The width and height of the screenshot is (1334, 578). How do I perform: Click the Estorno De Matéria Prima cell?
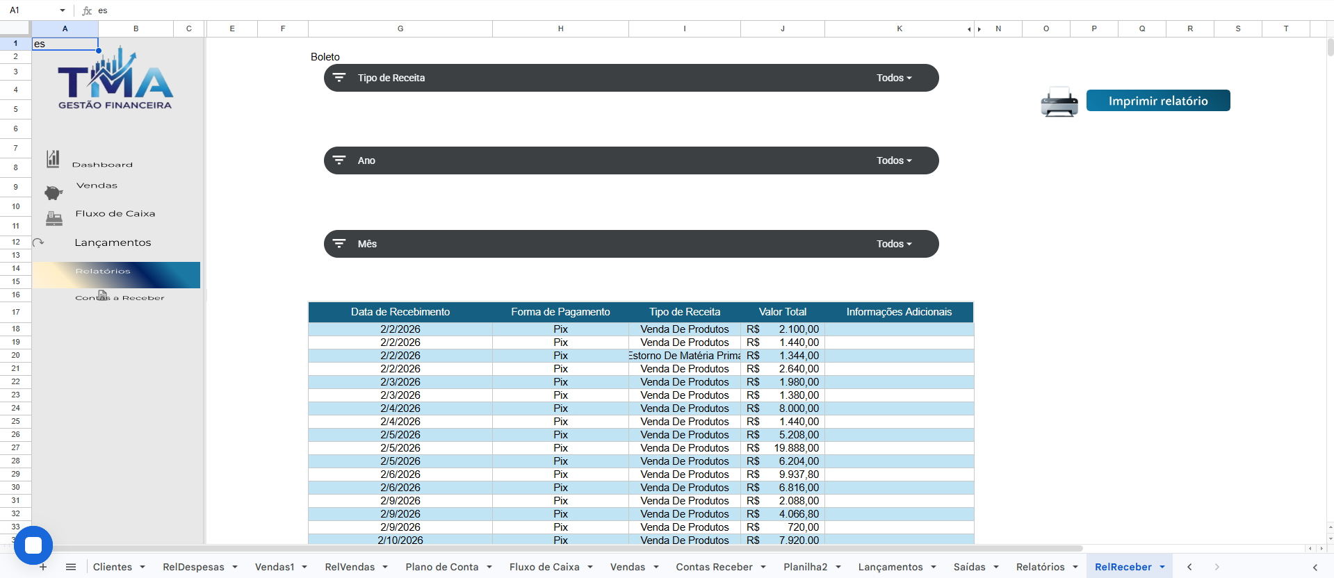[685, 356]
